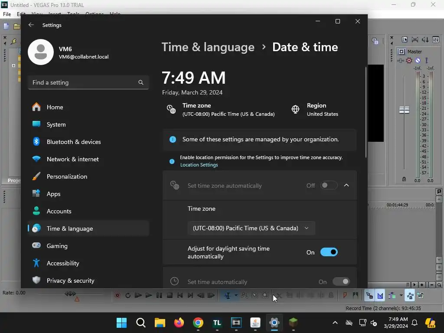
Task: Toggle the Set time automatically switch
Action: (341, 281)
